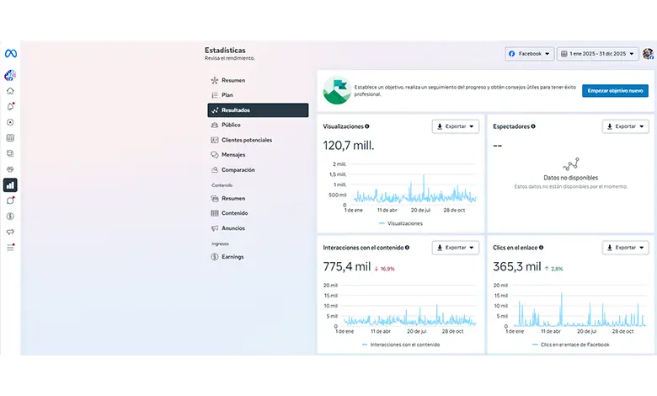Toggle the Visualizaciones legend under the chart
The image size is (657, 396).
pyautogui.click(x=400, y=223)
